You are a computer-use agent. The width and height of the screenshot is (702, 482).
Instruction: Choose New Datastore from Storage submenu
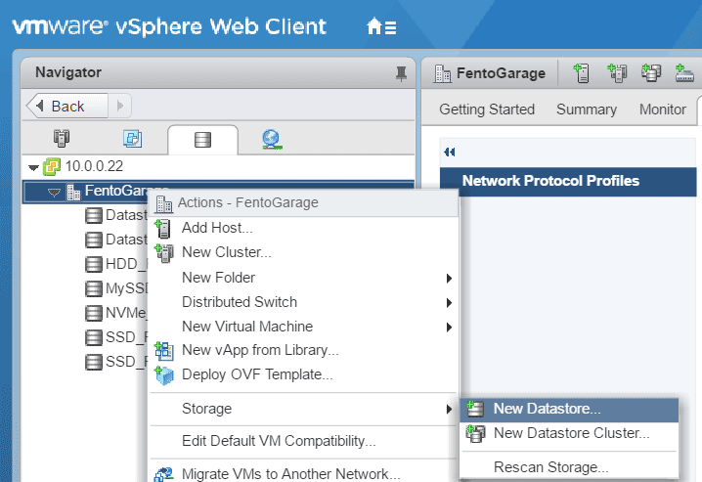click(547, 409)
